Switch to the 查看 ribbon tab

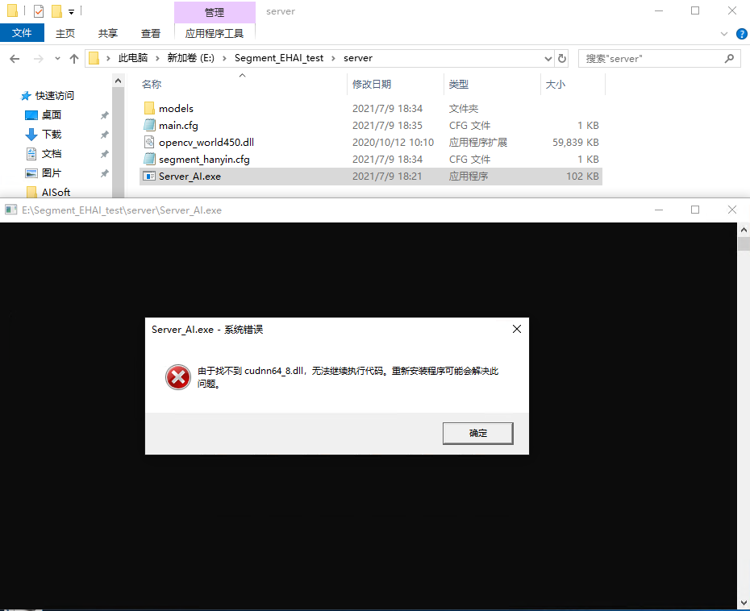coord(151,33)
